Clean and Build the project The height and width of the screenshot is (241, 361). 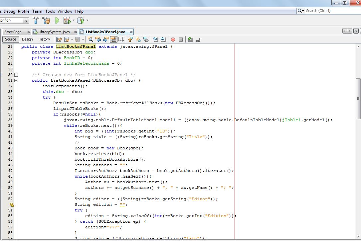coord(46,20)
